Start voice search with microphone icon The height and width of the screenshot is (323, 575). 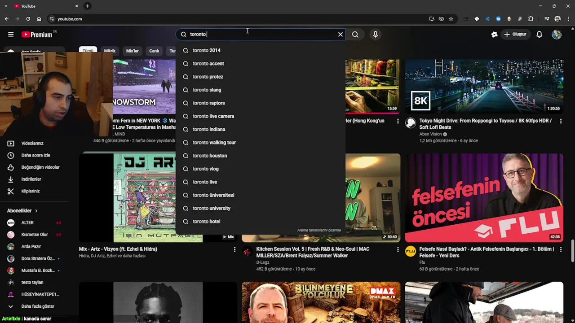click(376, 34)
